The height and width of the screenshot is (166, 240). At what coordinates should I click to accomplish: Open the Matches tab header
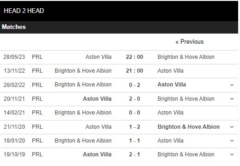tap(14, 27)
